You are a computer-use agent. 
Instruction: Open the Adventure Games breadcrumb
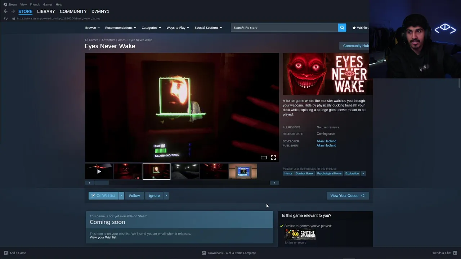[x=113, y=40]
